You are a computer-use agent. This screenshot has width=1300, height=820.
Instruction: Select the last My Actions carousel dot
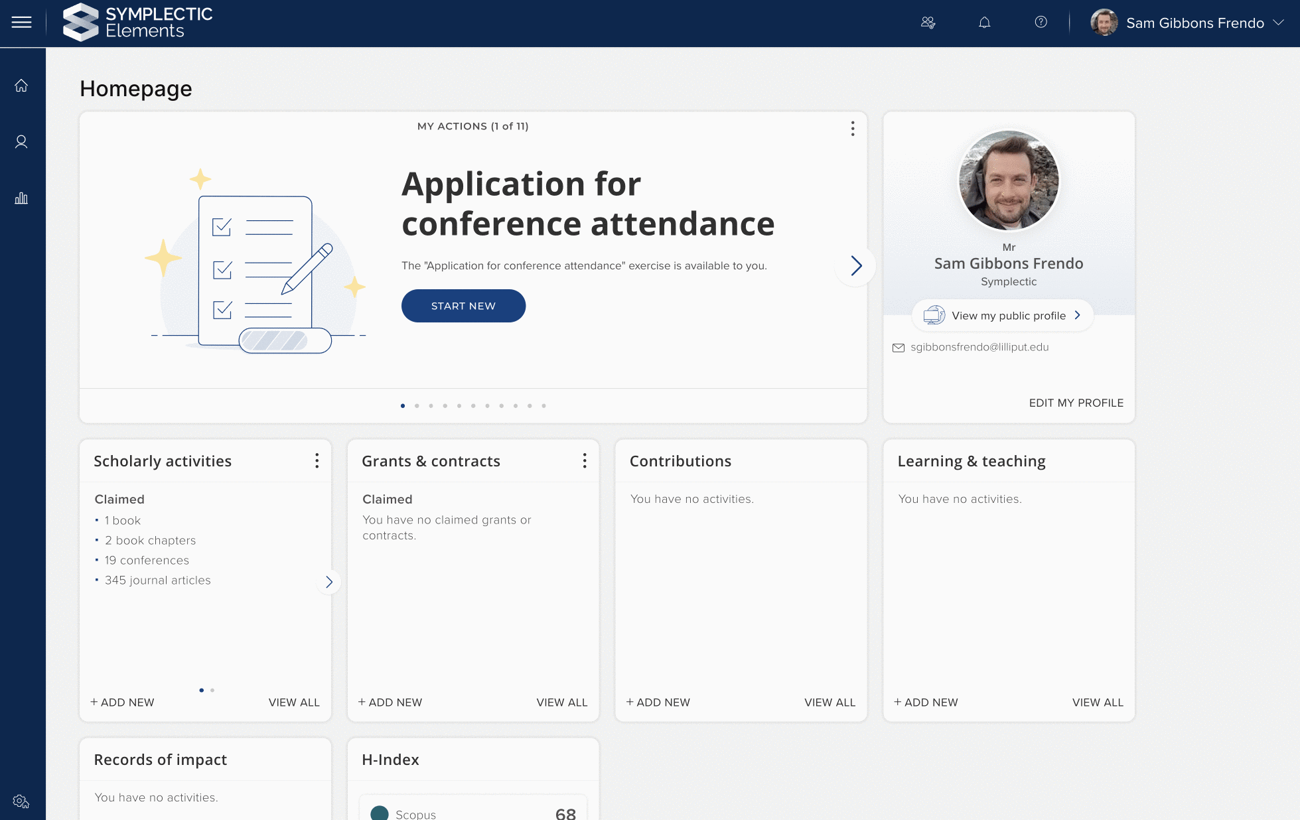pos(543,405)
